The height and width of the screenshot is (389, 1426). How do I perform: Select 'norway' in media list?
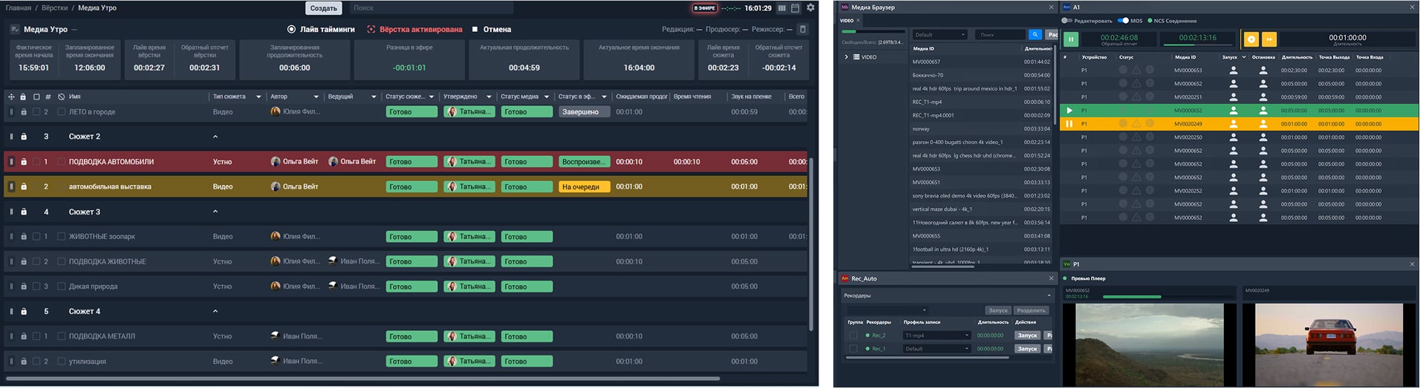(920, 129)
